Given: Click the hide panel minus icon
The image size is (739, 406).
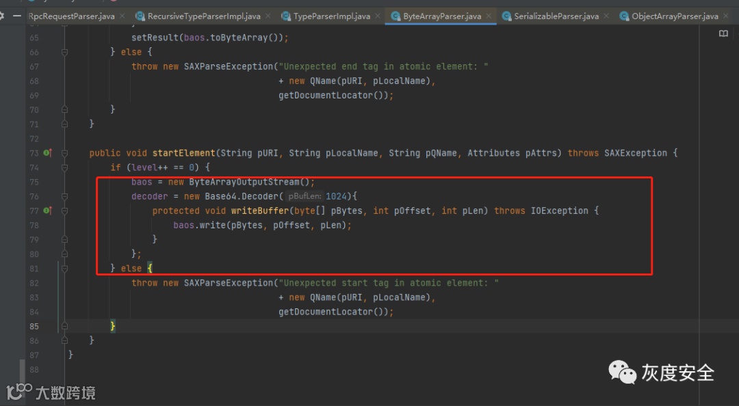Looking at the screenshot, I should (x=17, y=16).
